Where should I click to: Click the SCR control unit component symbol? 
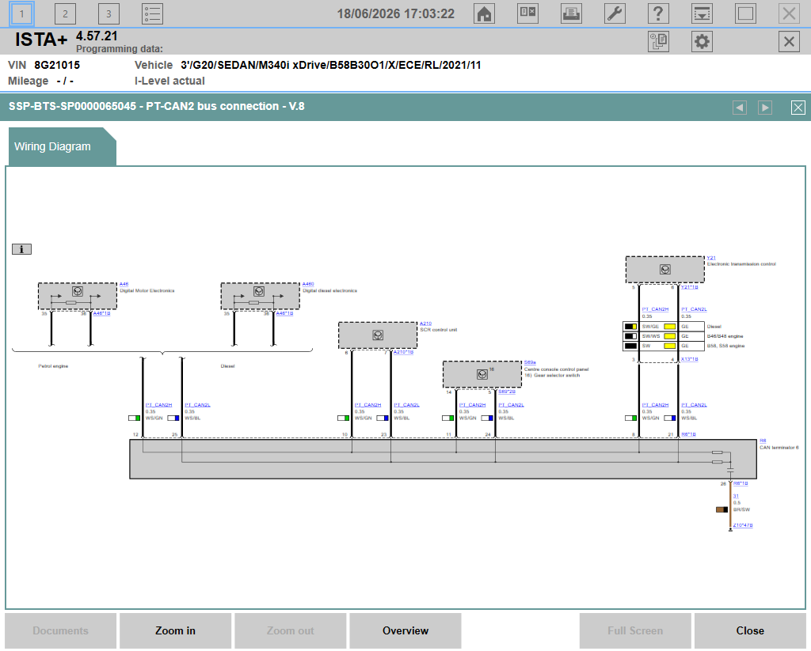click(378, 335)
